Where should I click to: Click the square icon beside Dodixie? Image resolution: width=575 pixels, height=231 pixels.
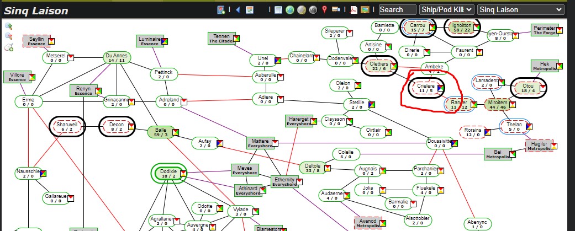[183, 173]
